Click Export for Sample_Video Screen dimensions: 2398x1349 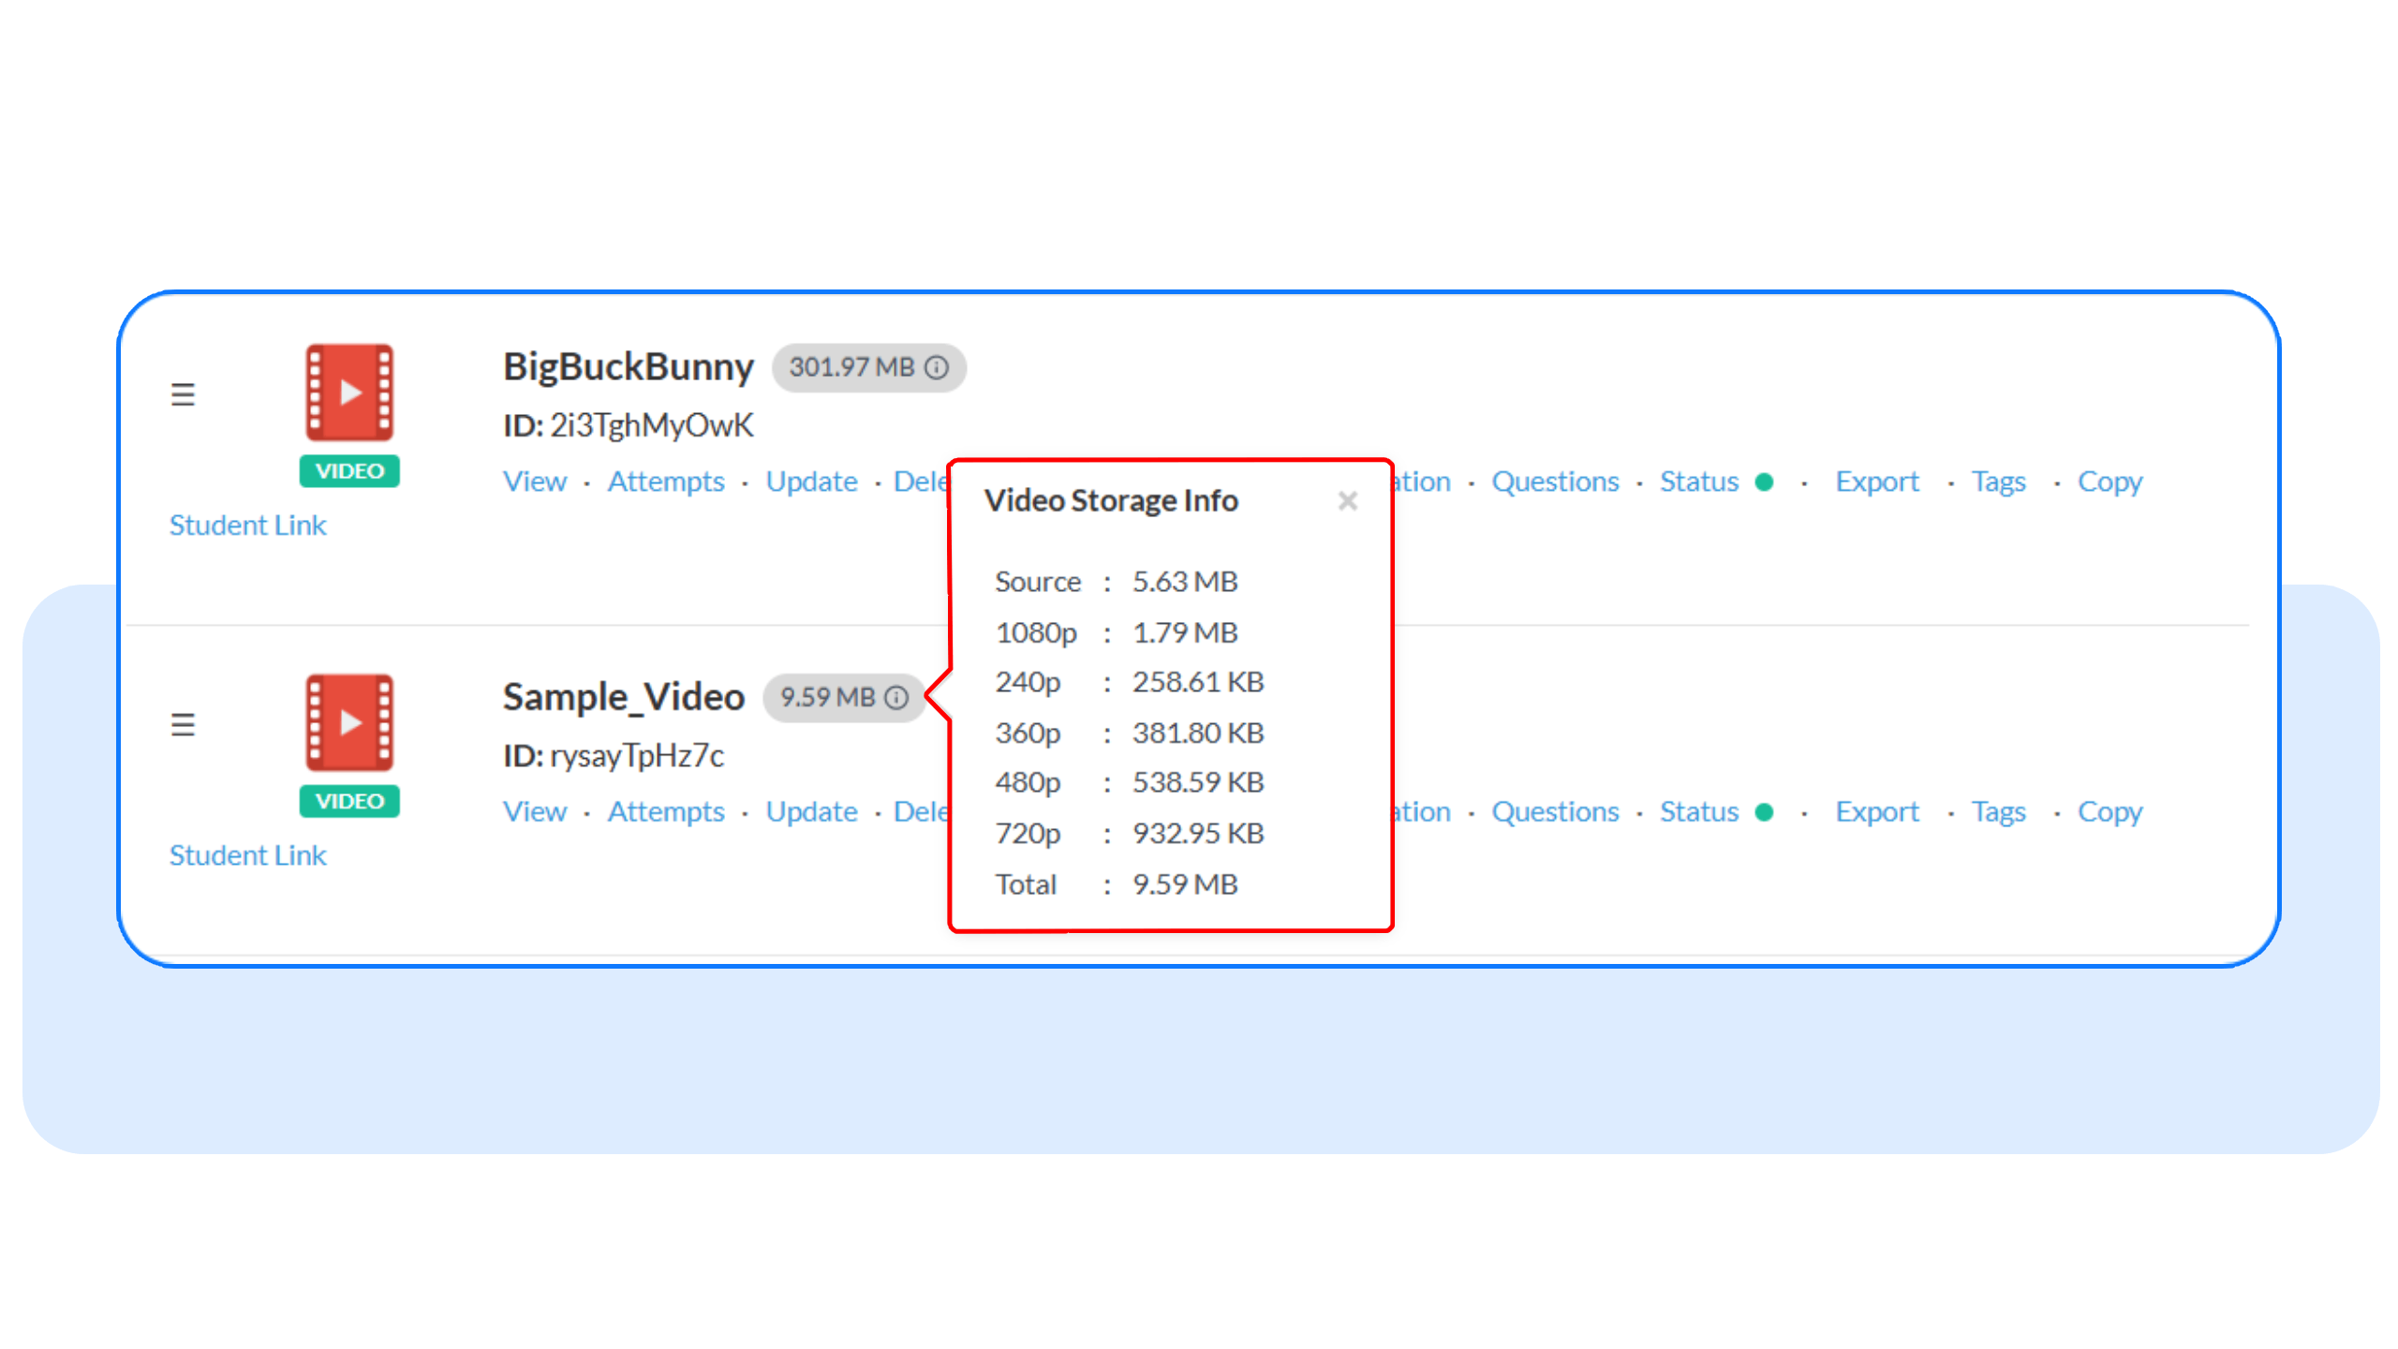coord(1876,812)
